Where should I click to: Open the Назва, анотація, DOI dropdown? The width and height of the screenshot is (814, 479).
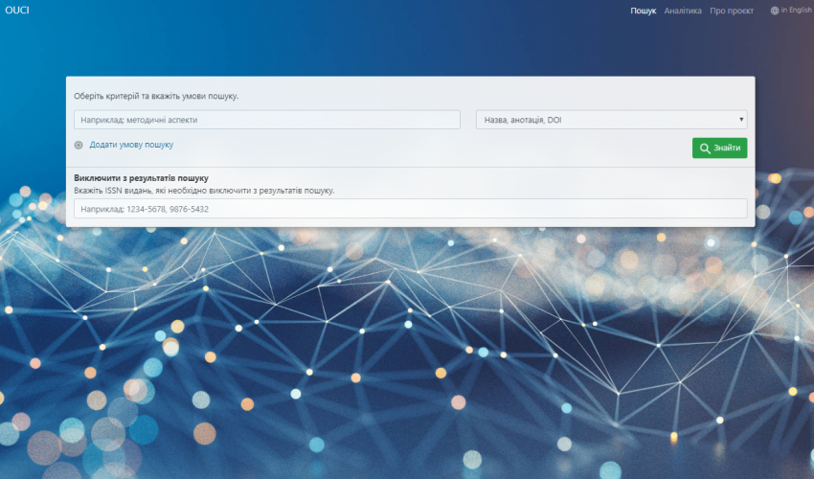click(612, 120)
